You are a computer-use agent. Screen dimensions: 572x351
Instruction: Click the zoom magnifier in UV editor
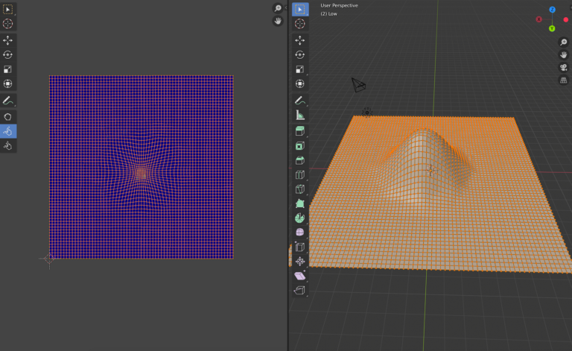[278, 8]
